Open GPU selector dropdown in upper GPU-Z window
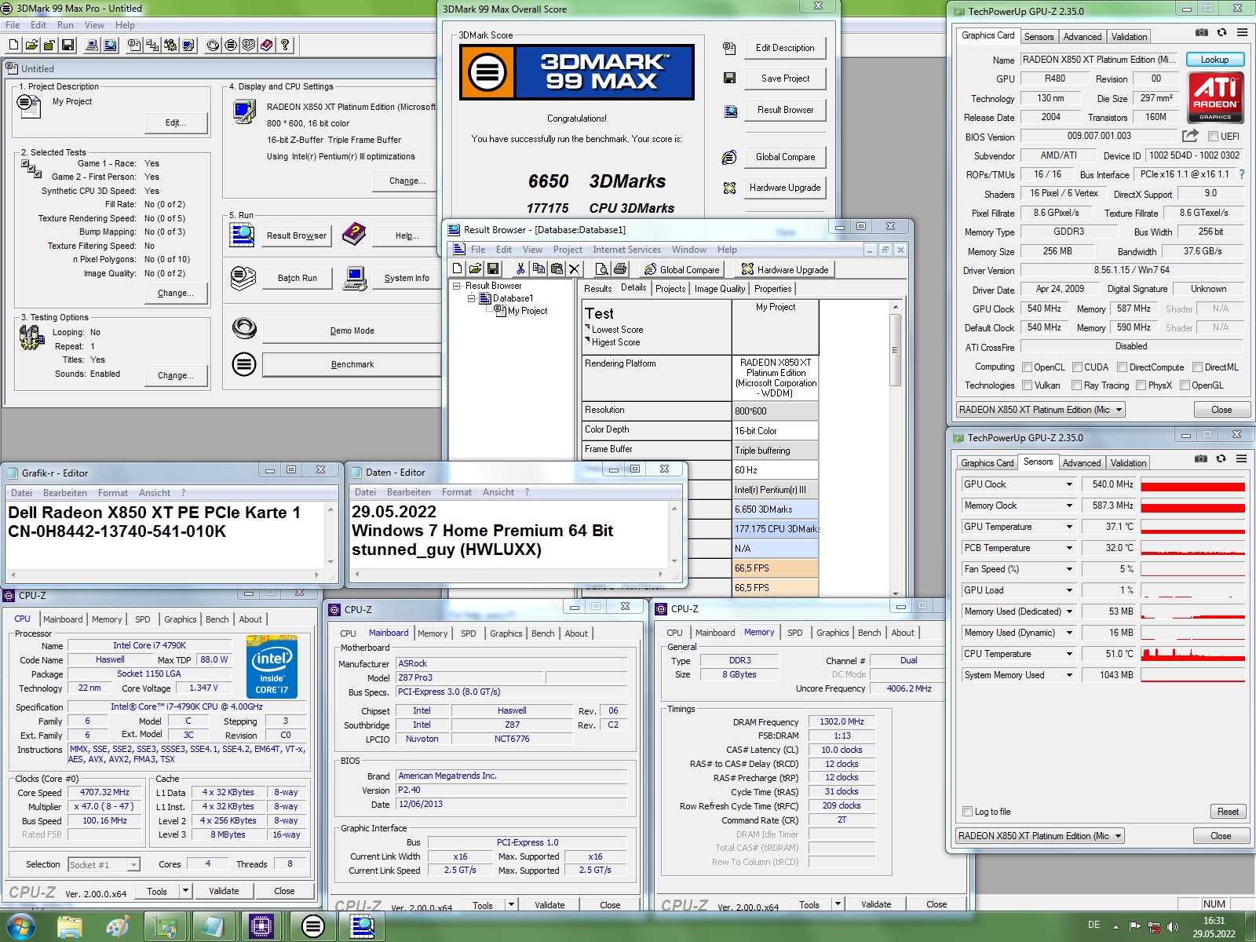This screenshot has height=942, width=1256. pyautogui.click(x=1040, y=410)
